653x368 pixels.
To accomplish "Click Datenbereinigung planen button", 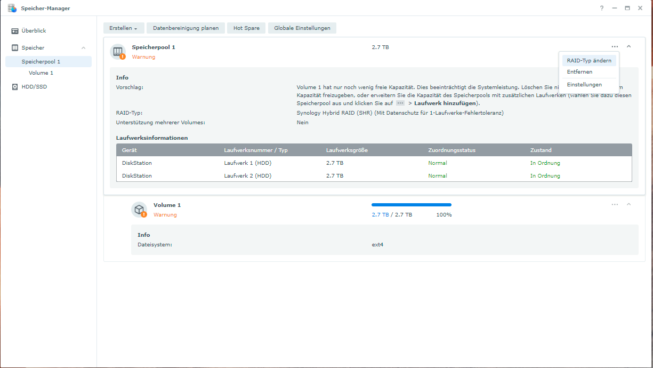I will [186, 28].
